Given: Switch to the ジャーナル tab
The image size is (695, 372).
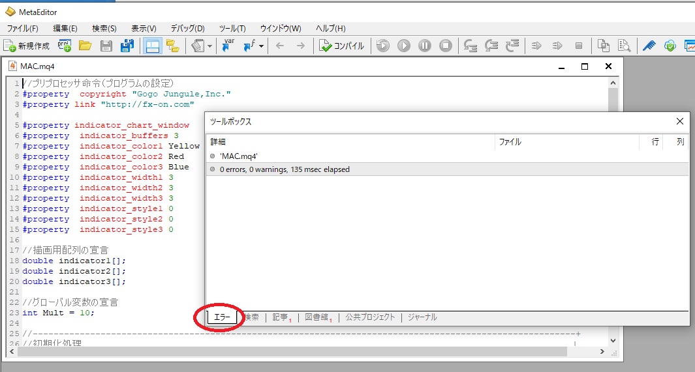Looking at the screenshot, I should pyautogui.click(x=422, y=317).
